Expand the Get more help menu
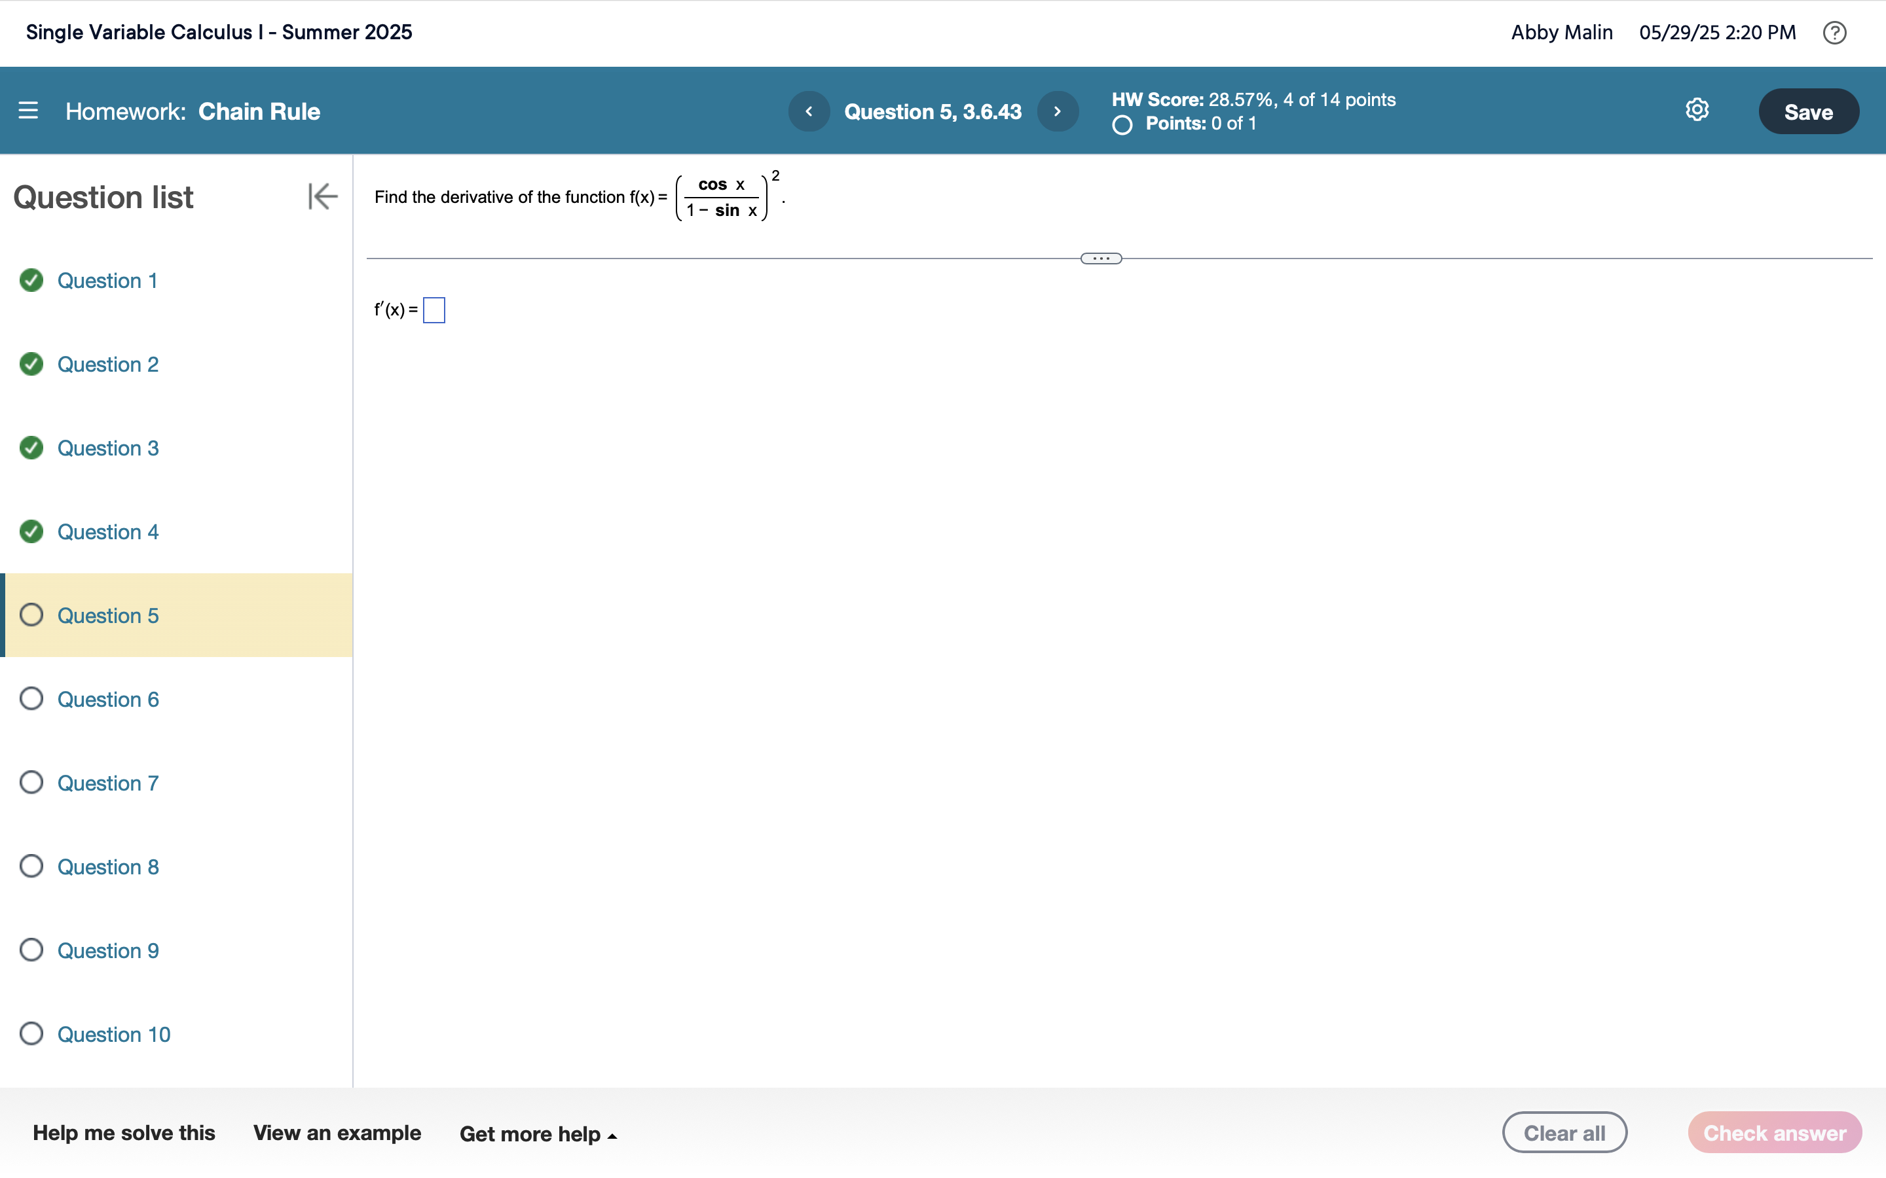This screenshot has height=1178, width=1886. [x=538, y=1133]
